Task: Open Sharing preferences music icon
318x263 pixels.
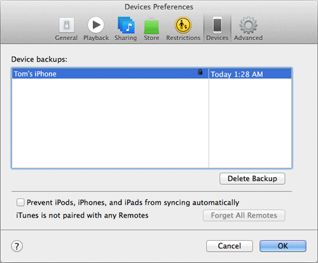Action: (x=126, y=25)
